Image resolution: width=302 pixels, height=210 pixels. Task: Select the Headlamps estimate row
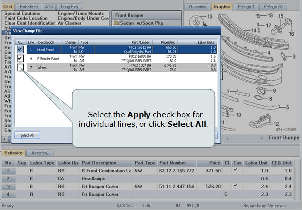click(93, 178)
